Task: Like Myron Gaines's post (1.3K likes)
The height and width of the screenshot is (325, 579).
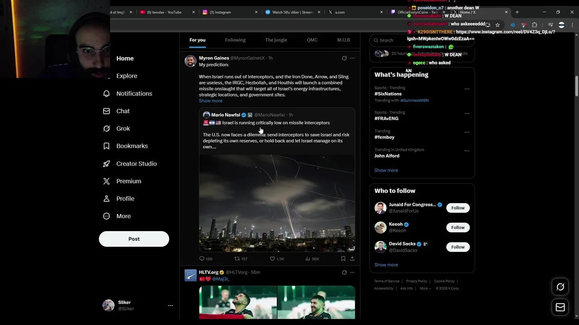Action: 277,259
